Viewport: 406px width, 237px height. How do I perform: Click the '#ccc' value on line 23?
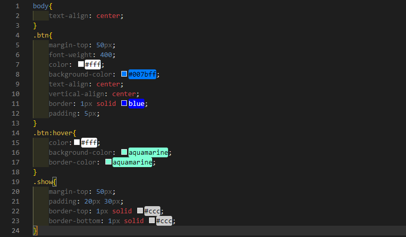tap(164, 221)
